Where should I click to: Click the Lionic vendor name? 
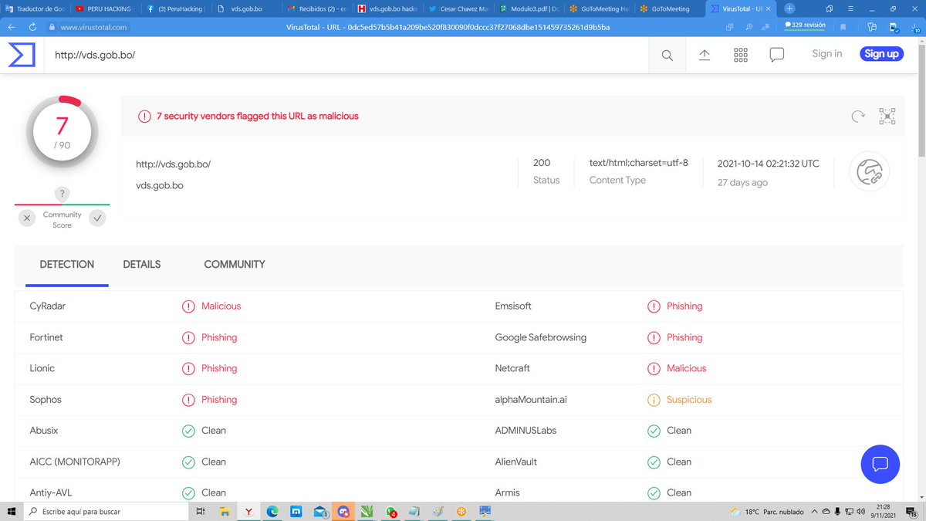pos(42,368)
